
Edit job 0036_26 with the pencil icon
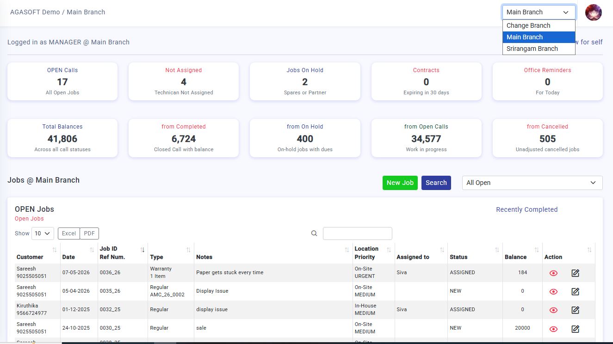(575, 273)
